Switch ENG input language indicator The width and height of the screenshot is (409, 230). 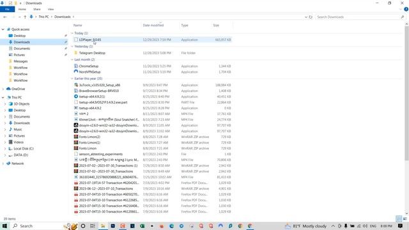pos(373,226)
